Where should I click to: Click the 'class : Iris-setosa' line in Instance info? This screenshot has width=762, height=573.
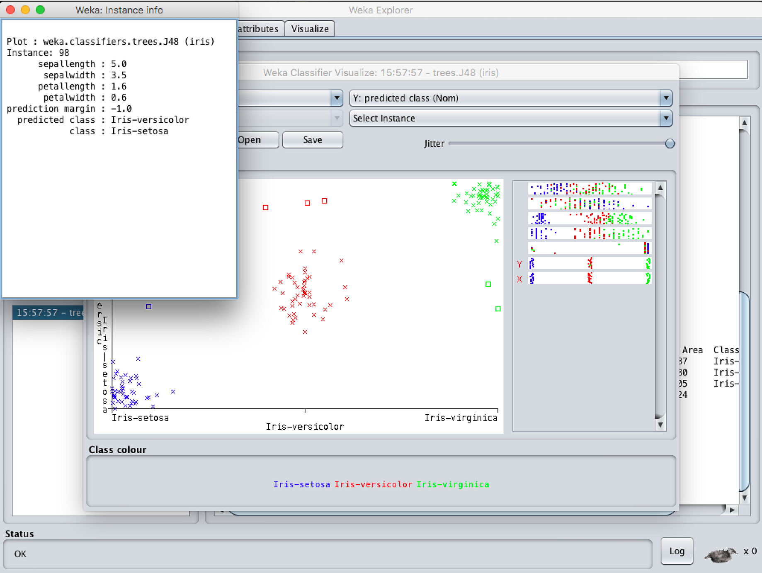point(119,131)
